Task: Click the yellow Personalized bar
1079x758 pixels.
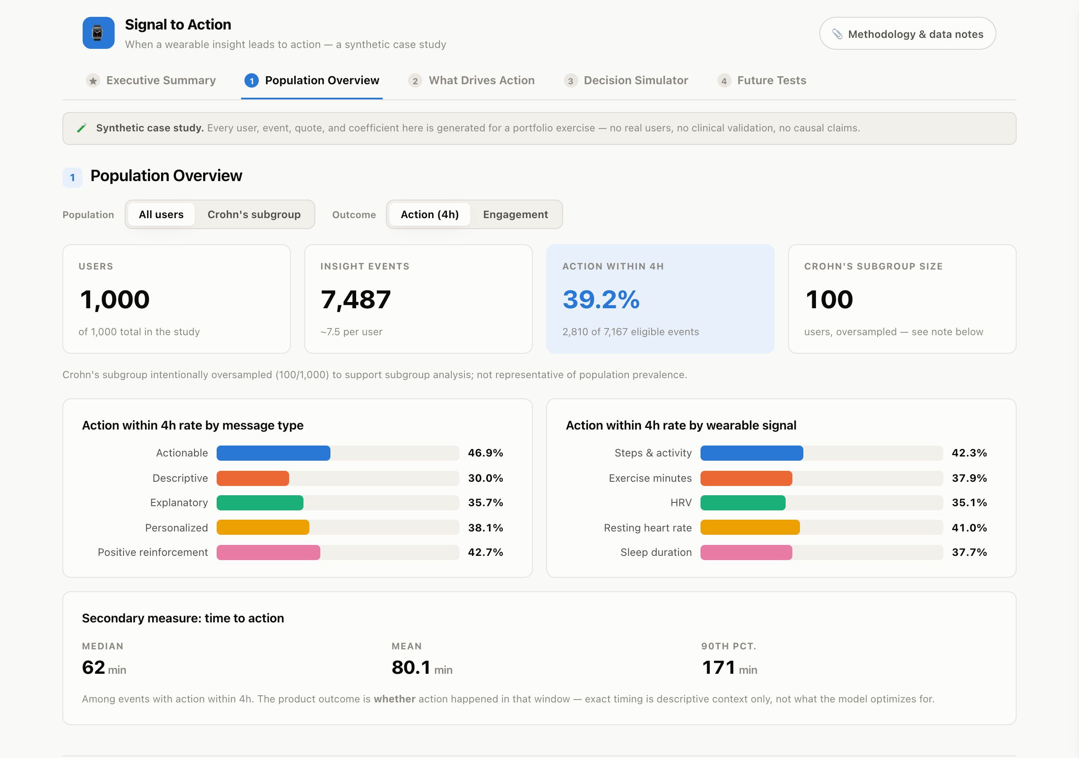Action: tap(263, 528)
